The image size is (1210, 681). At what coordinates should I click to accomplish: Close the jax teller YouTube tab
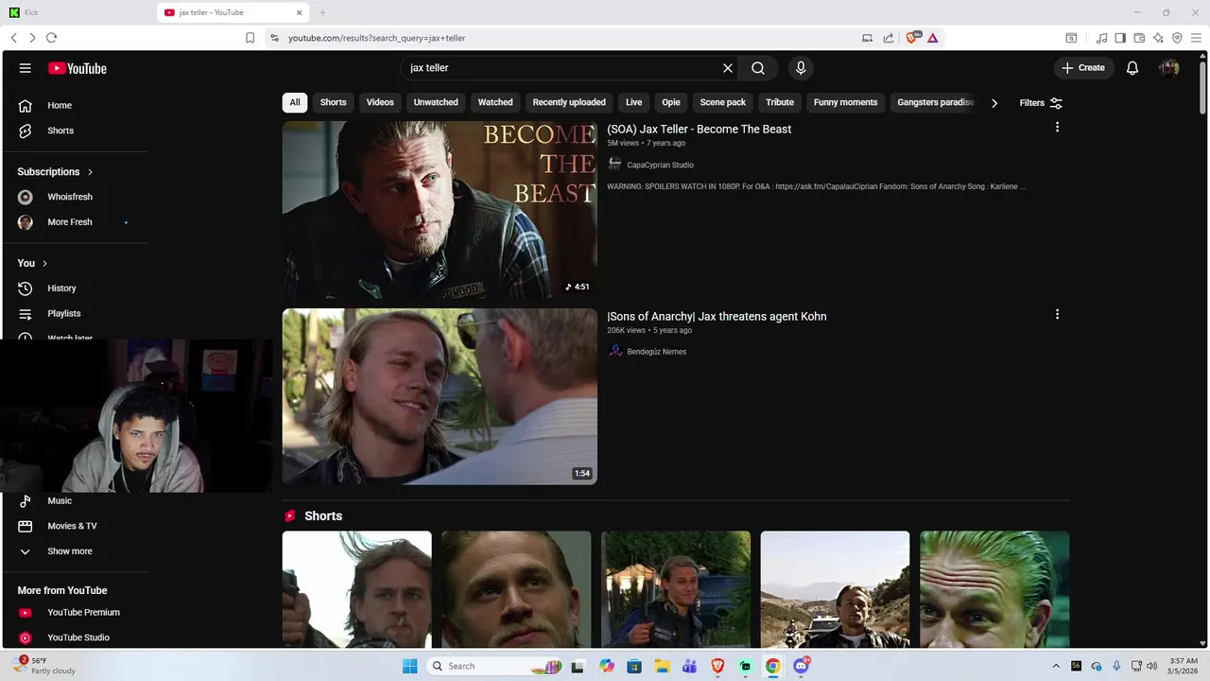coord(300,12)
